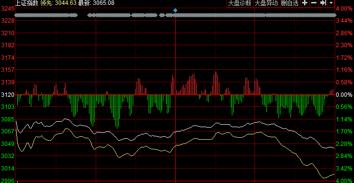354x183 pixels.
Task: Click 删自选 to remove from watchlist
Action: (x=290, y=3)
